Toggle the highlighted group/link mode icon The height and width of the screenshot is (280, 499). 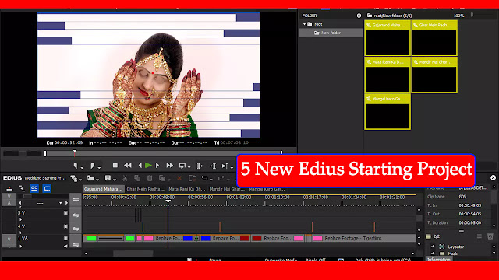point(34,188)
